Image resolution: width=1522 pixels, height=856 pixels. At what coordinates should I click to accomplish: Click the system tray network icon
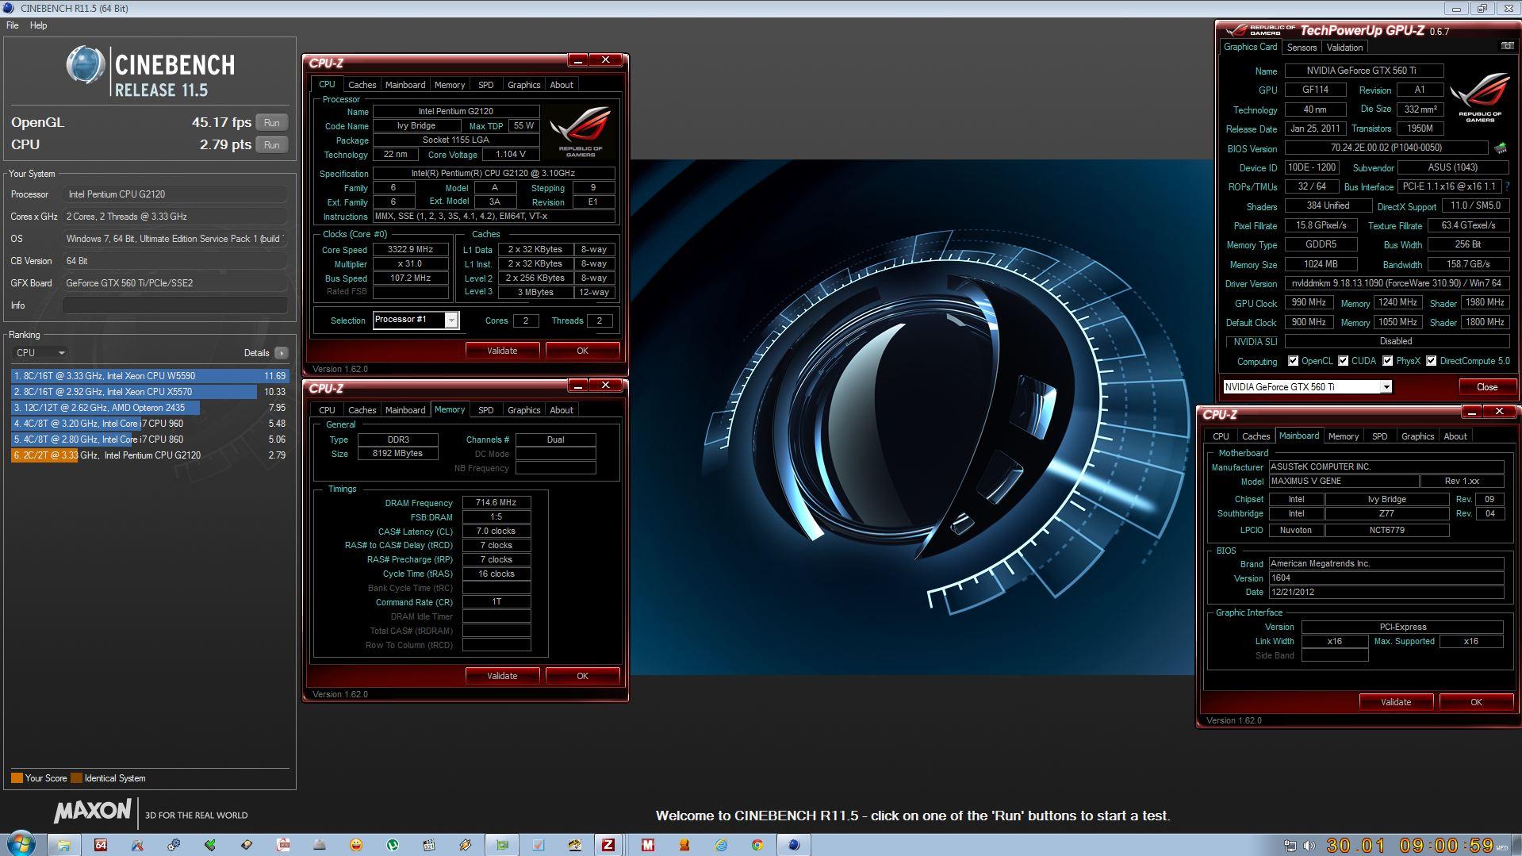1290,846
